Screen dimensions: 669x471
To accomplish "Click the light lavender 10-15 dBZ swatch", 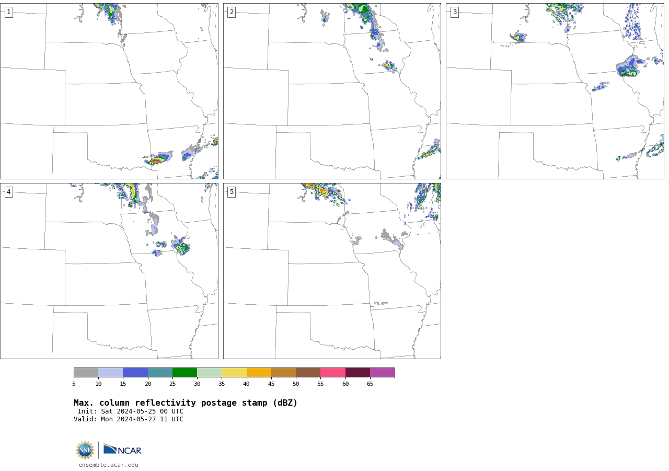I will (x=110, y=372).
